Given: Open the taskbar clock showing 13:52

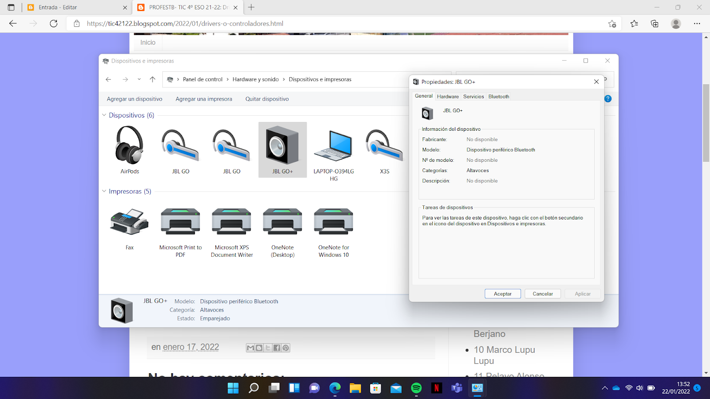Looking at the screenshot, I should pos(676,388).
